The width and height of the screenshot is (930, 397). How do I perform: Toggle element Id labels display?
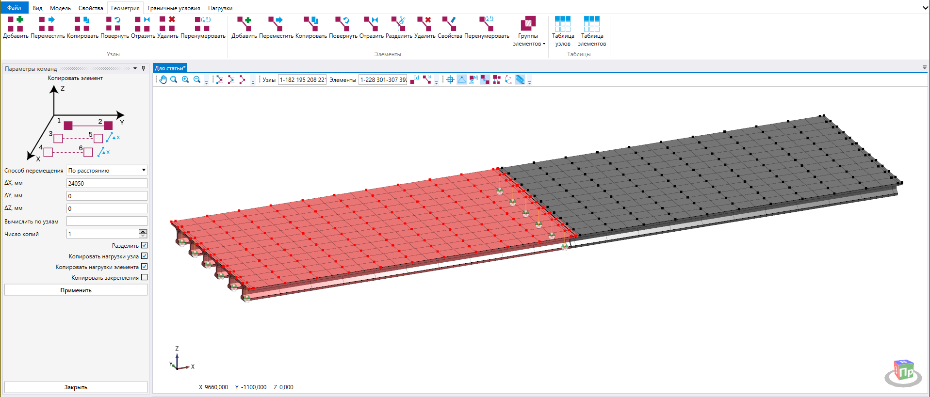point(427,79)
